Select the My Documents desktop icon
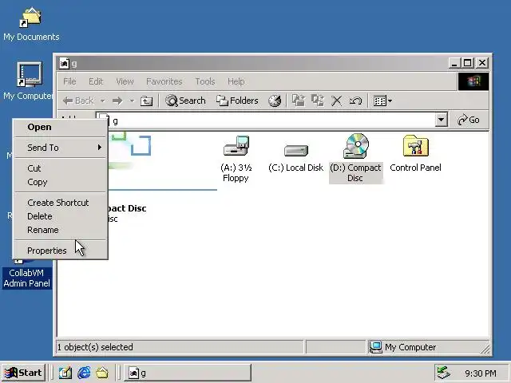This screenshot has height=383, width=511. (31, 24)
